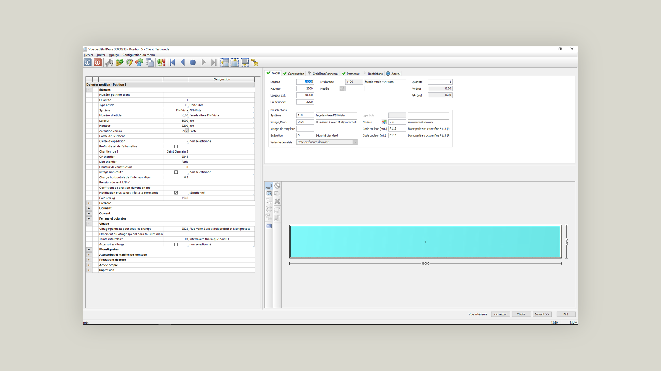This screenshot has height=371, width=661.
Task: Click the wrench tools toolbar icon
Action: 109,63
